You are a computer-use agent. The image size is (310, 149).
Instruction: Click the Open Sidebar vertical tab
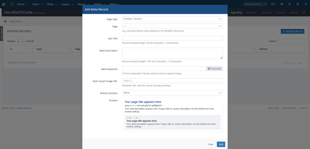(1, 34)
